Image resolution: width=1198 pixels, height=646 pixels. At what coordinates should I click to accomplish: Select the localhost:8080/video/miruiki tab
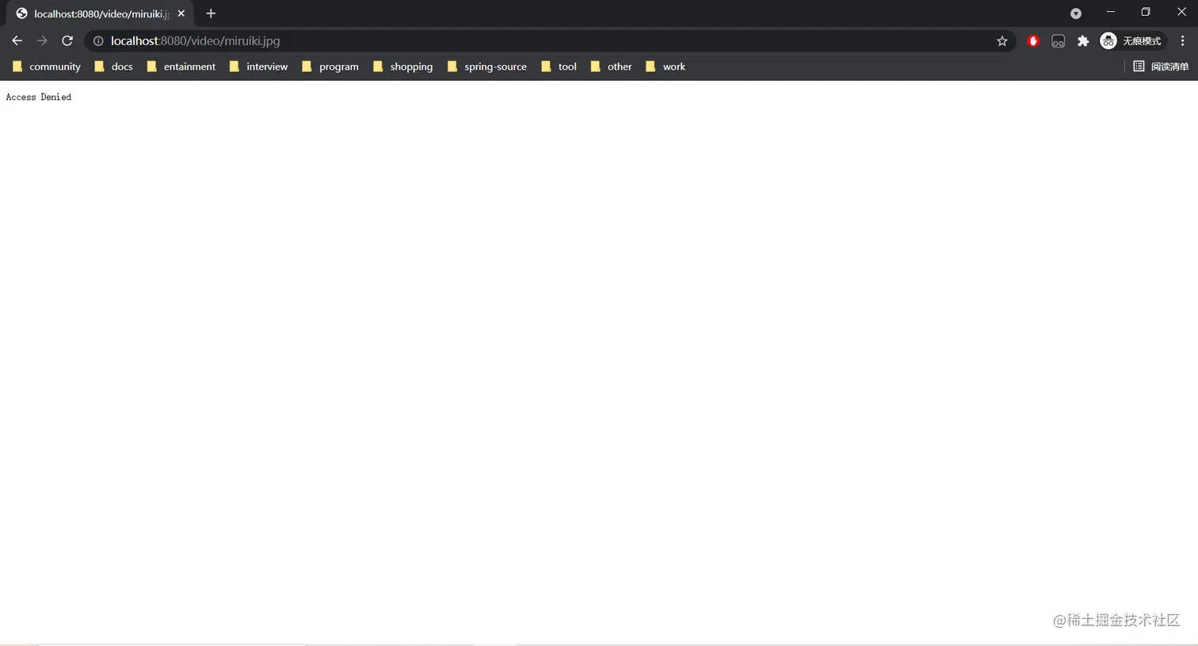95,13
